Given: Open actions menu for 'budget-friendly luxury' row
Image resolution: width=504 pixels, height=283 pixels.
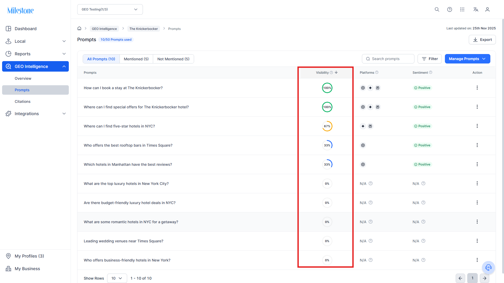Looking at the screenshot, I should [x=477, y=202].
